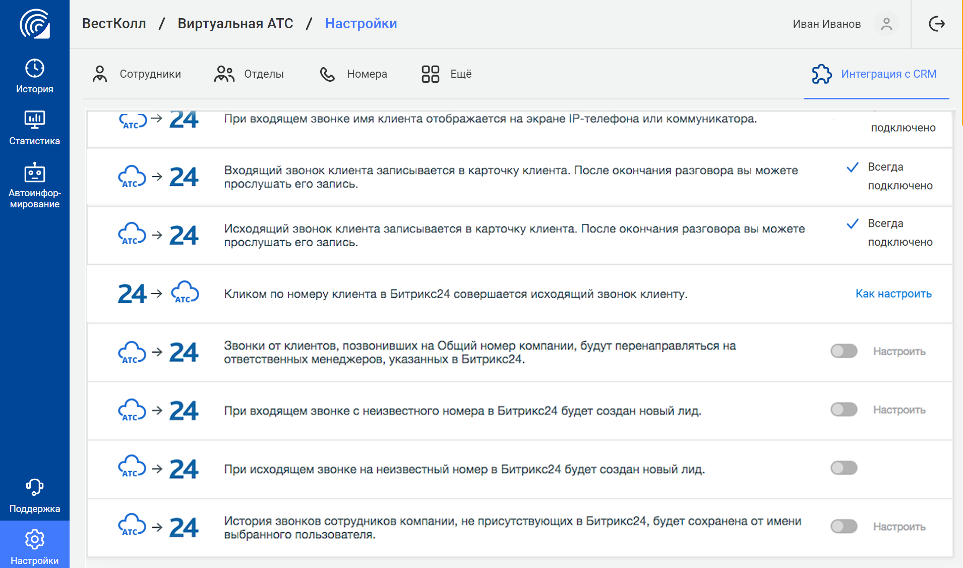
Task: Click ATC cloud icon in Входящий звонок row
Action: coord(132,177)
